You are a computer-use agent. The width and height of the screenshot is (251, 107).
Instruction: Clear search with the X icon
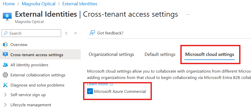pos(66,33)
